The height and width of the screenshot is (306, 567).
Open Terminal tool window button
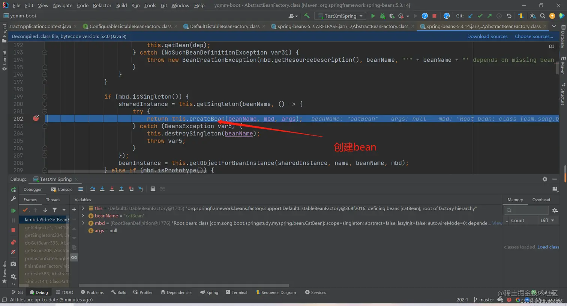point(237,293)
